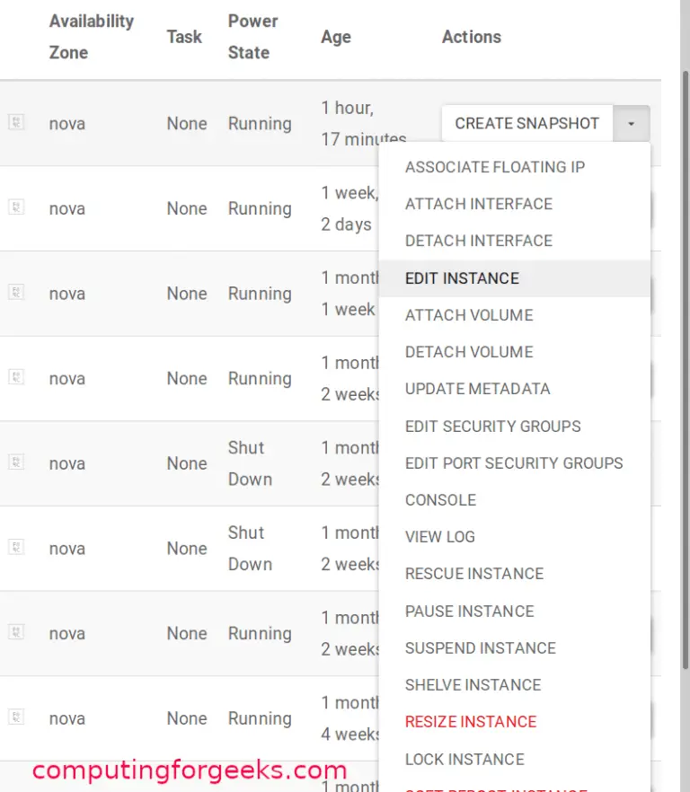
Task: Open the actions dropdown arrow beside CREATE SNAPSHOT
Action: click(x=632, y=123)
